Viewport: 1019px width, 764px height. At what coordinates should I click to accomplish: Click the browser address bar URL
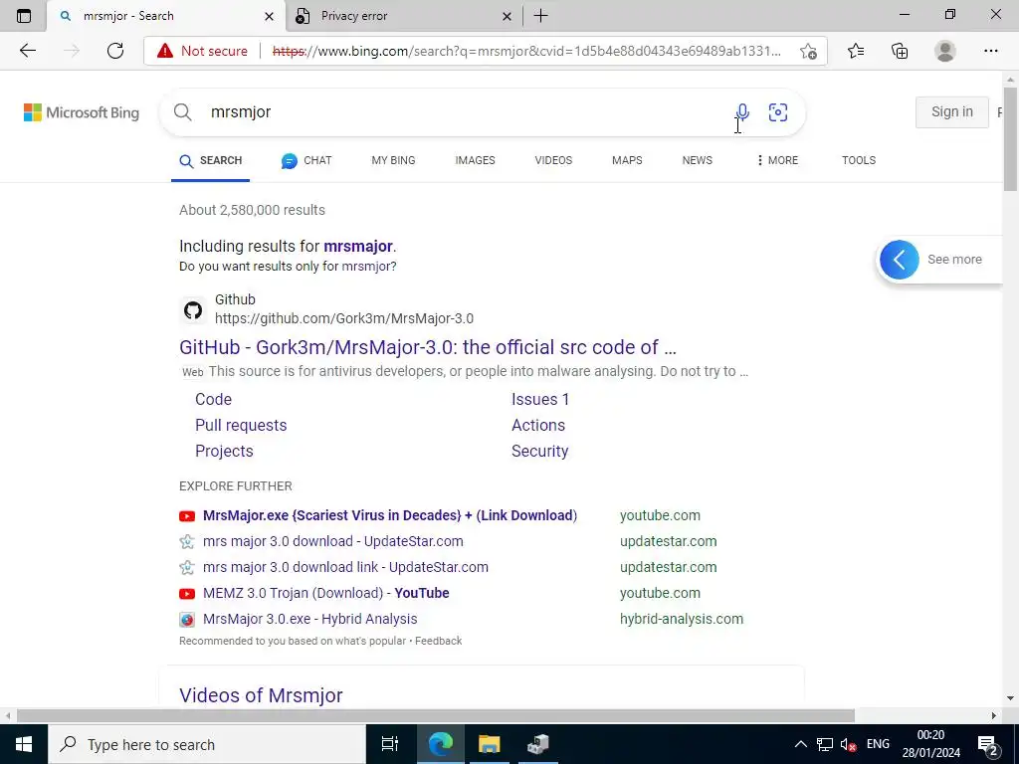[x=526, y=51]
